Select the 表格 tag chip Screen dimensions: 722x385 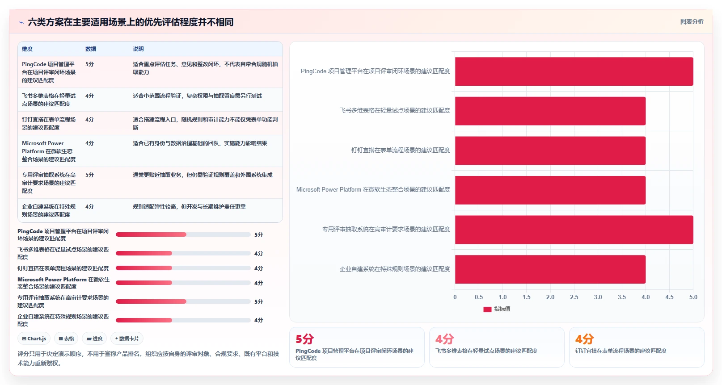66,339
